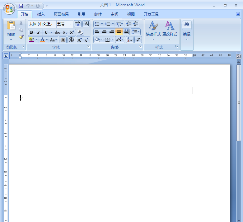243x222 pixels.
Task: Toggle bold formatting
Action: point(32,32)
